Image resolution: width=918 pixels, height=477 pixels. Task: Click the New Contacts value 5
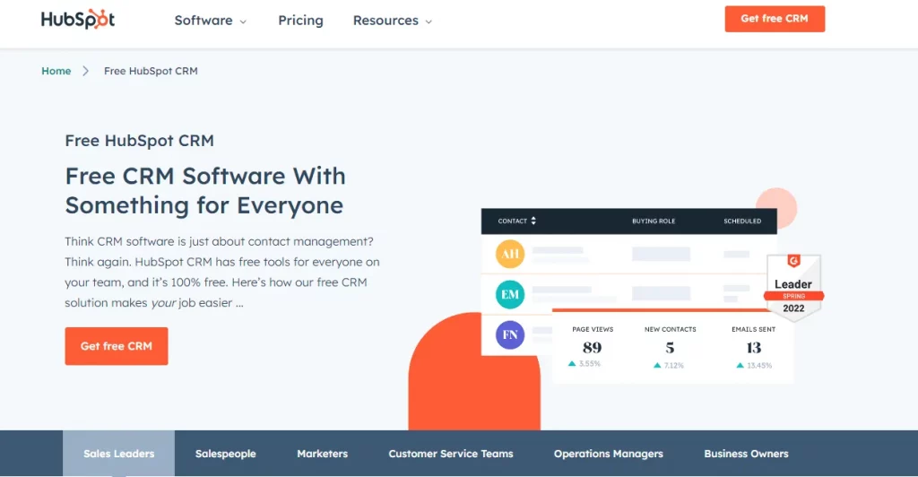[670, 348]
